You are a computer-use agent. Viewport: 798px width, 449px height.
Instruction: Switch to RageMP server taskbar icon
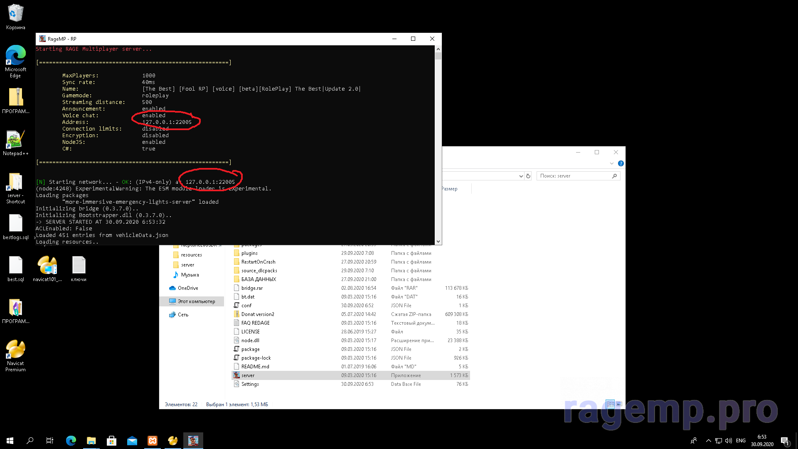point(193,441)
